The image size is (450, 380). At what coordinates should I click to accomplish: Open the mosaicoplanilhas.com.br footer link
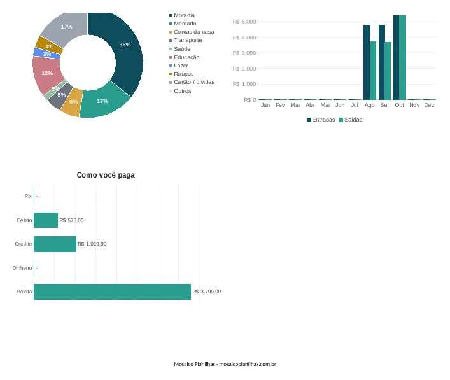(x=248, y=364)
